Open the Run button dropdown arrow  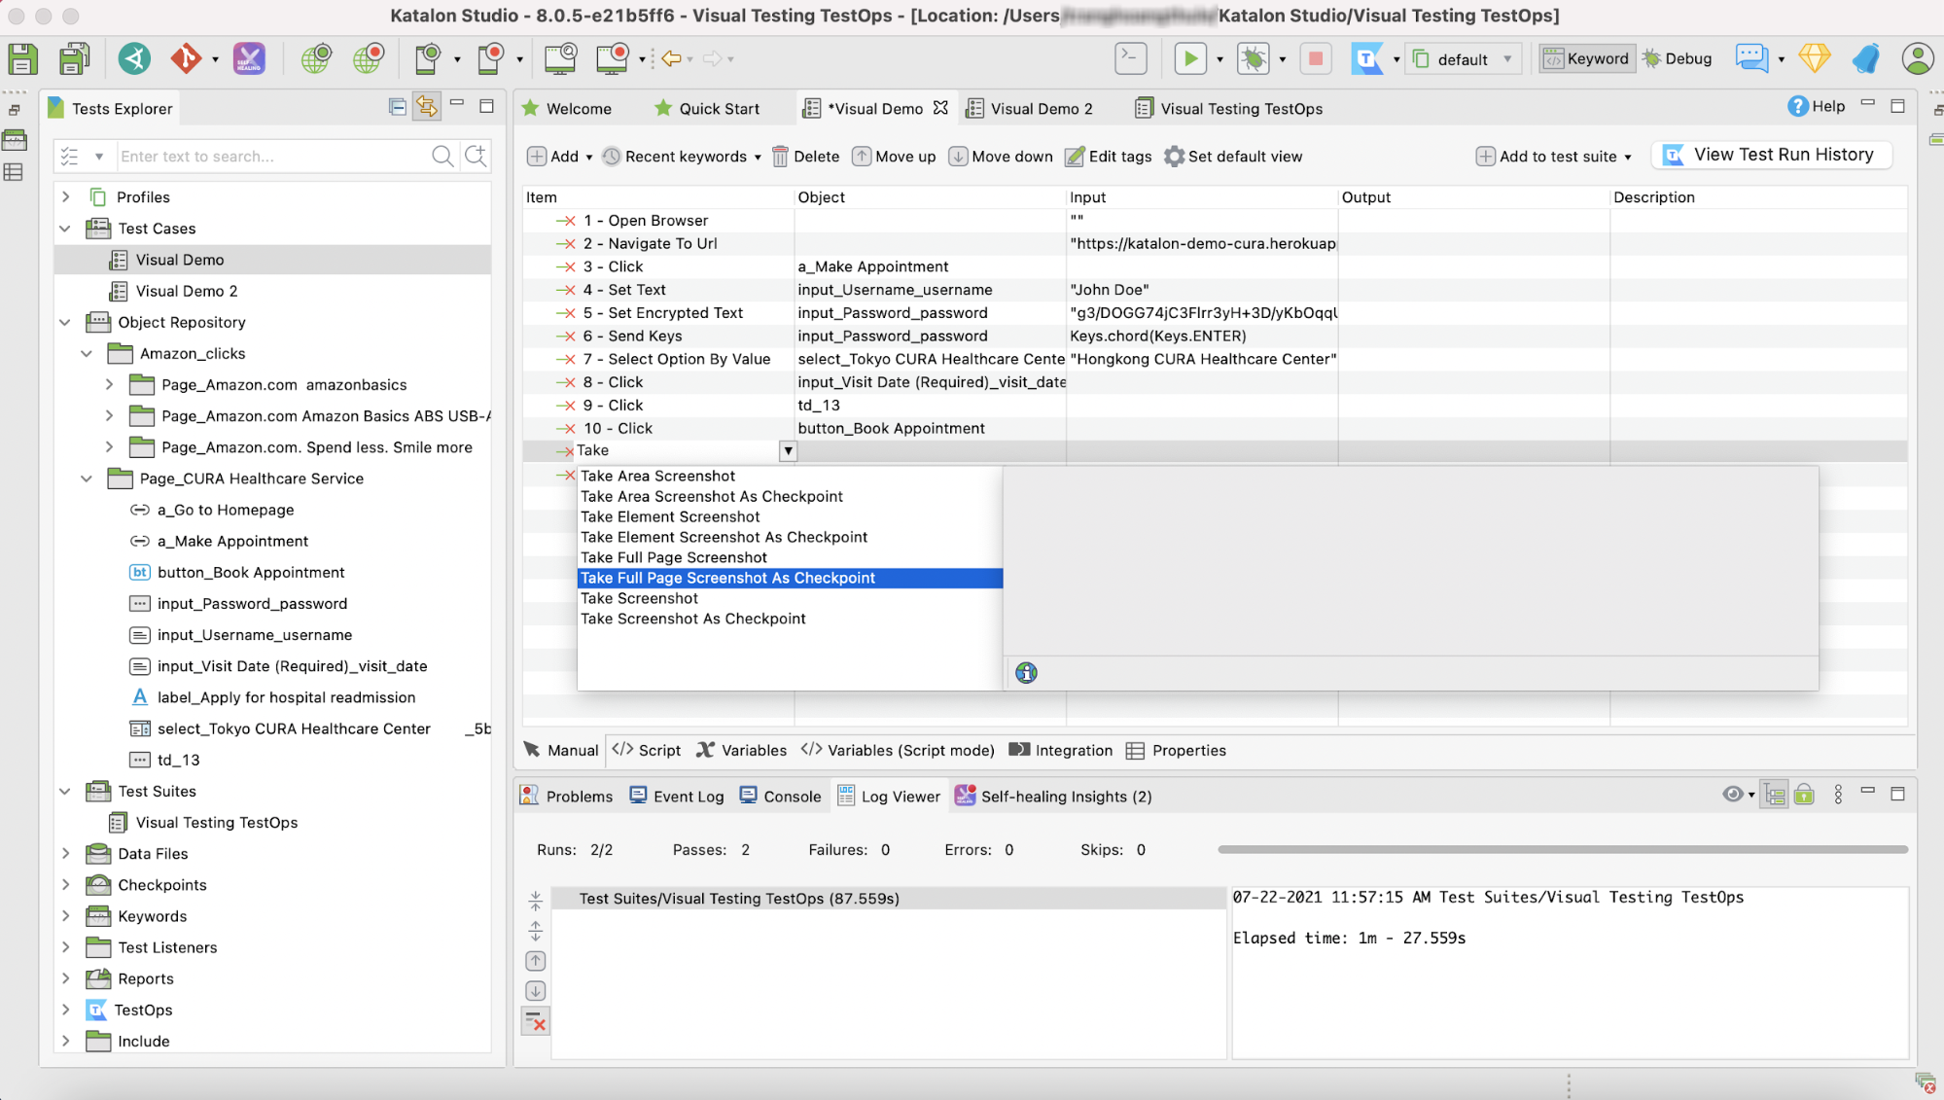[x=1219, y=59]
